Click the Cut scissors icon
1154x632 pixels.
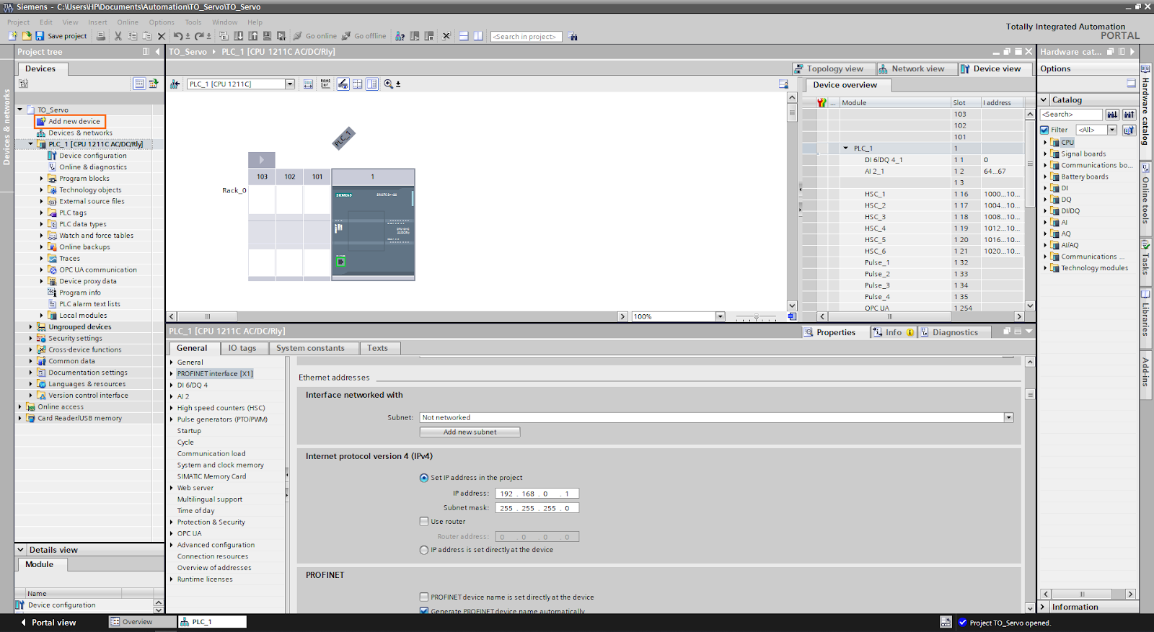118,35
